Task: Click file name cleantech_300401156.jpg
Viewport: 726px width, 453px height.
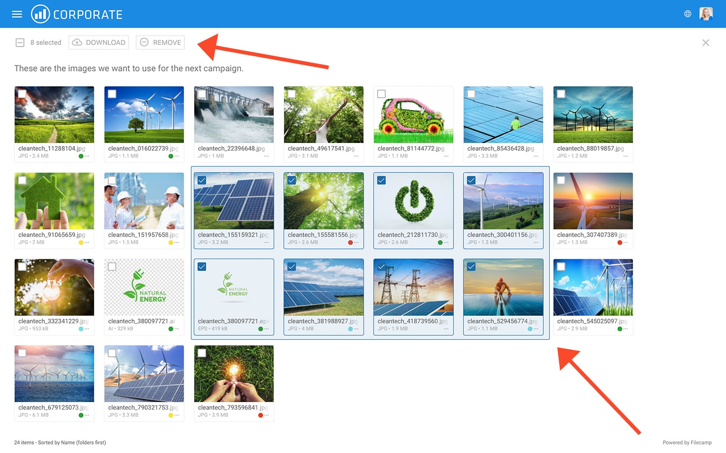Action: point(502,235)
